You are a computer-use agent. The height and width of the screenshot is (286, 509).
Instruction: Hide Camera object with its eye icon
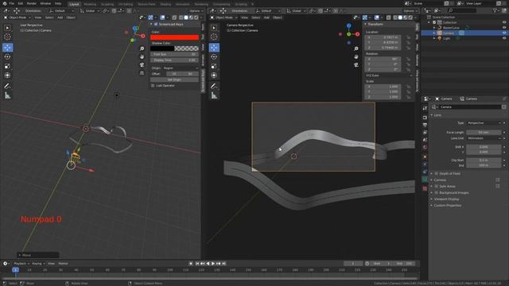504,33
